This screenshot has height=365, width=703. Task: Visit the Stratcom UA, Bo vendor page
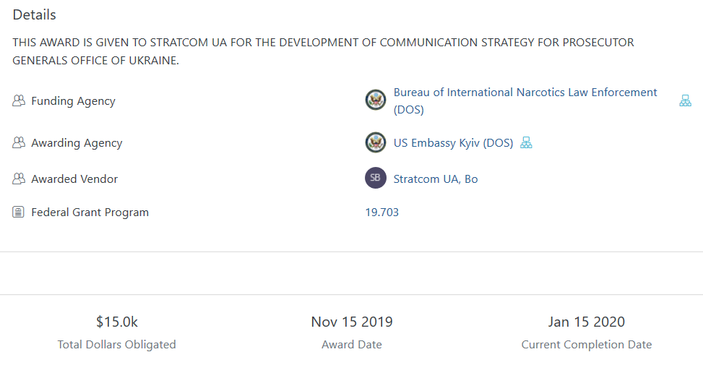(435, 179)
